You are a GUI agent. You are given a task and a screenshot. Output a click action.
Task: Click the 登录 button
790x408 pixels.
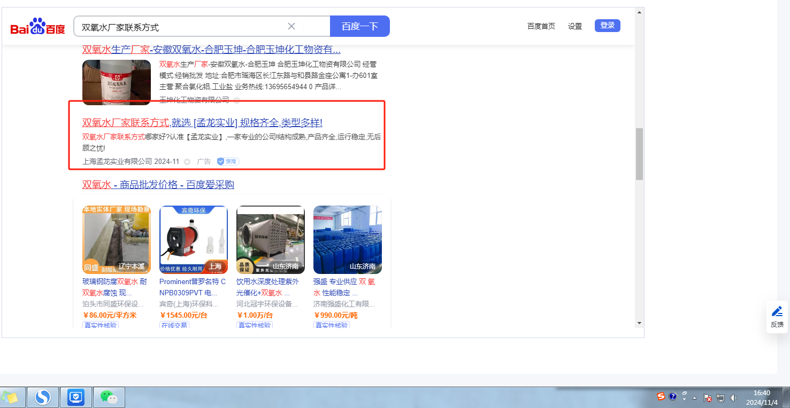click(608, 26)
